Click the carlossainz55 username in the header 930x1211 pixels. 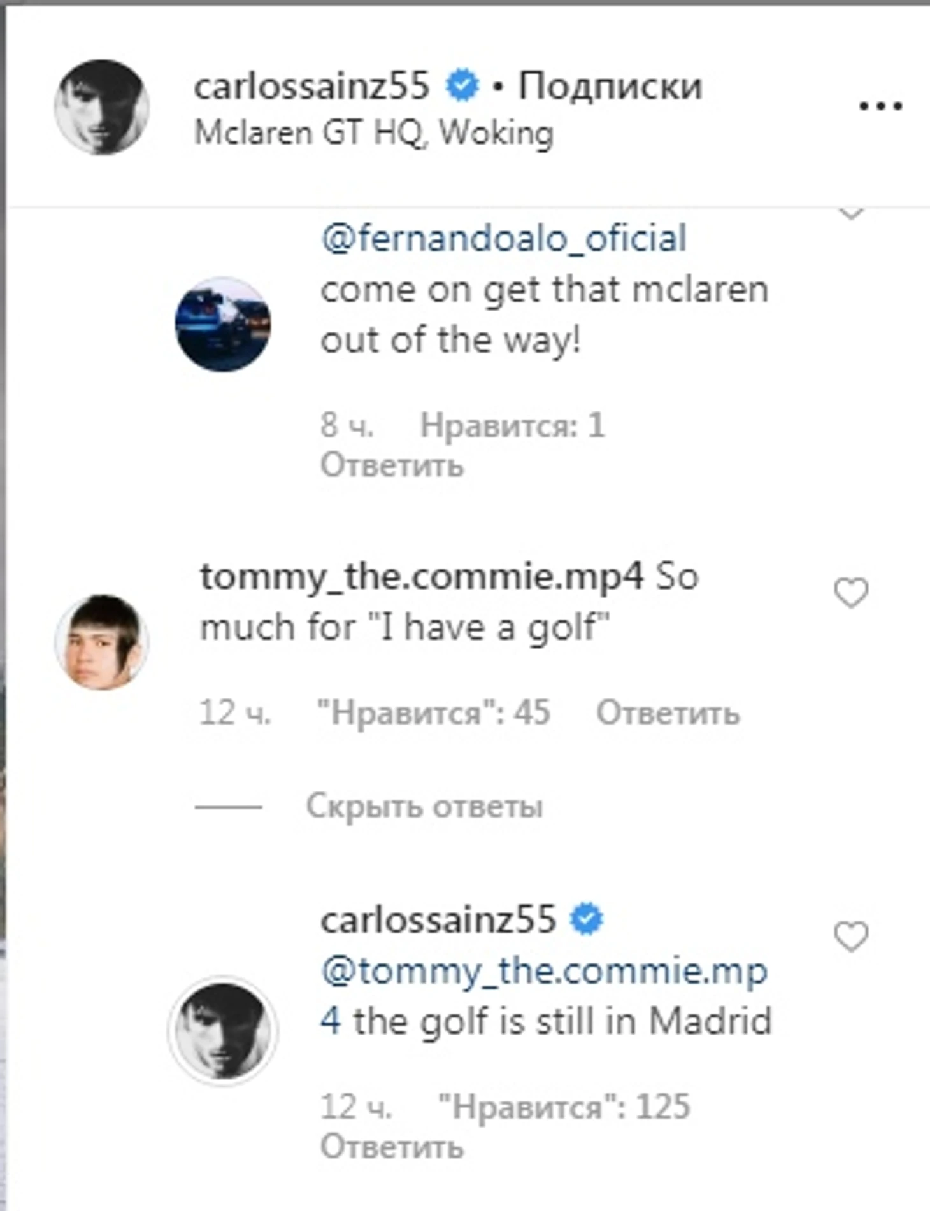(311, 85)
